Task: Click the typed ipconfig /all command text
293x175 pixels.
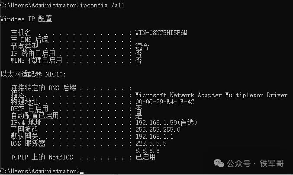Action: click(x=102, y=5)
